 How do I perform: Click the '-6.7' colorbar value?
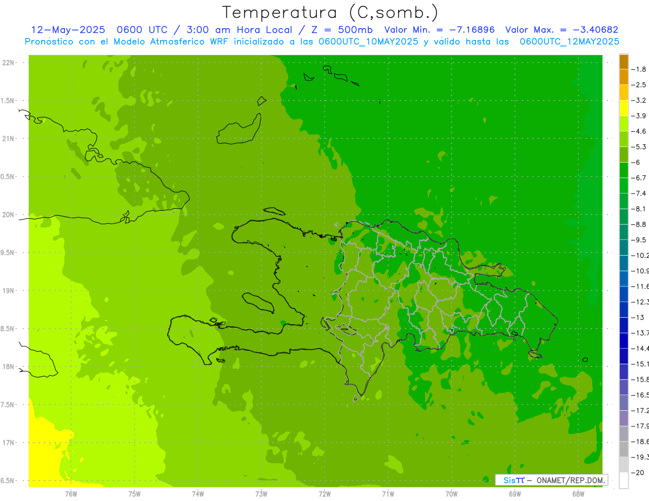pos(639,178)
